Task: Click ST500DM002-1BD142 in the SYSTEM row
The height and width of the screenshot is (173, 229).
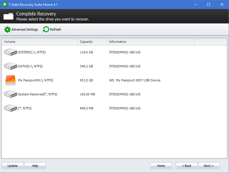Action: 125,52
